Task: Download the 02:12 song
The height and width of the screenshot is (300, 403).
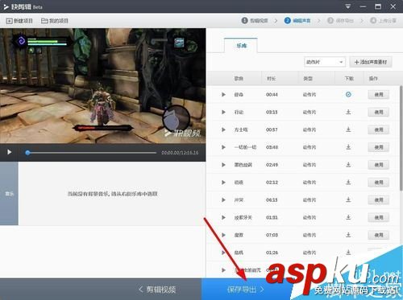Action: [348, 182]
